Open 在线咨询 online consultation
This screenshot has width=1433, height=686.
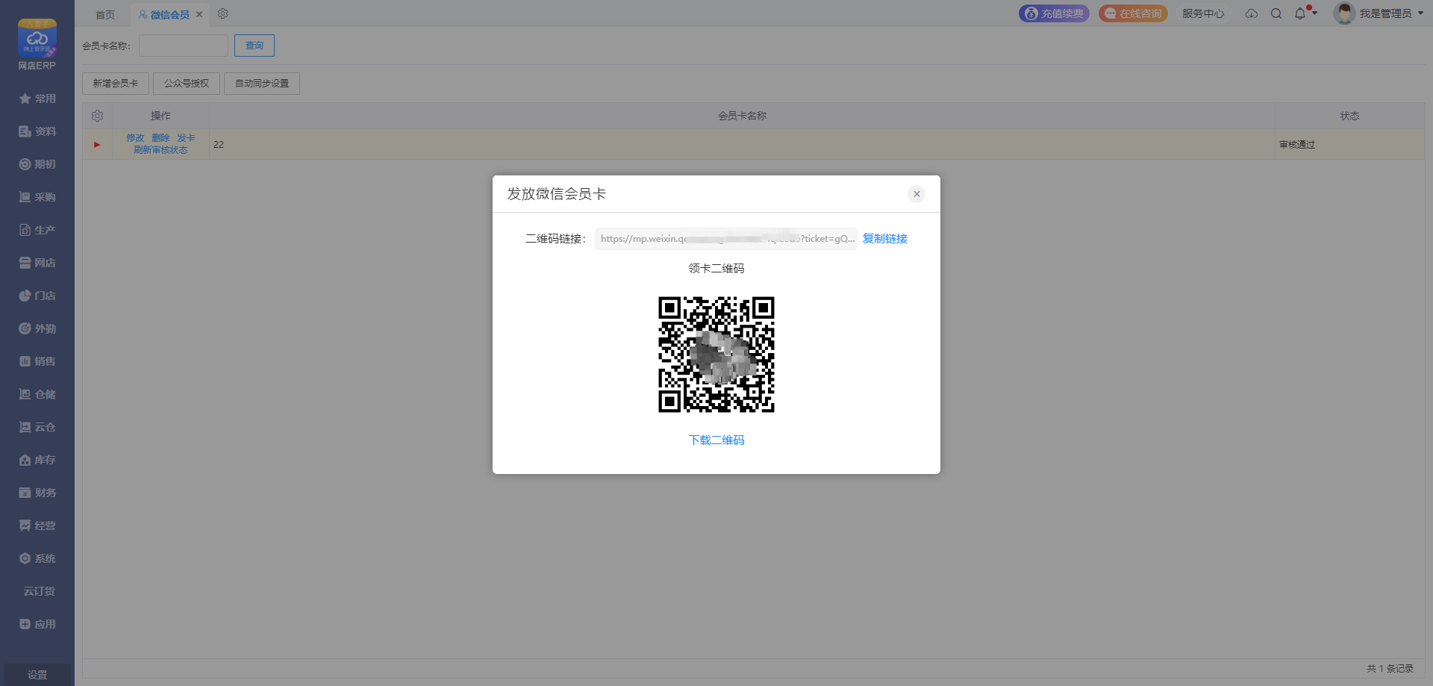[x=1133, y=13]
